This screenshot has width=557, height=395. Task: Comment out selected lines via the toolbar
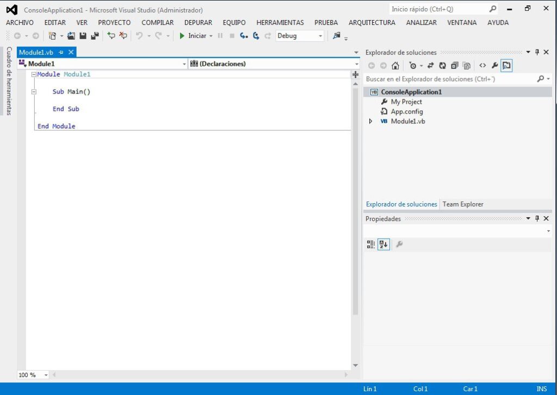(x=112, y=35)
